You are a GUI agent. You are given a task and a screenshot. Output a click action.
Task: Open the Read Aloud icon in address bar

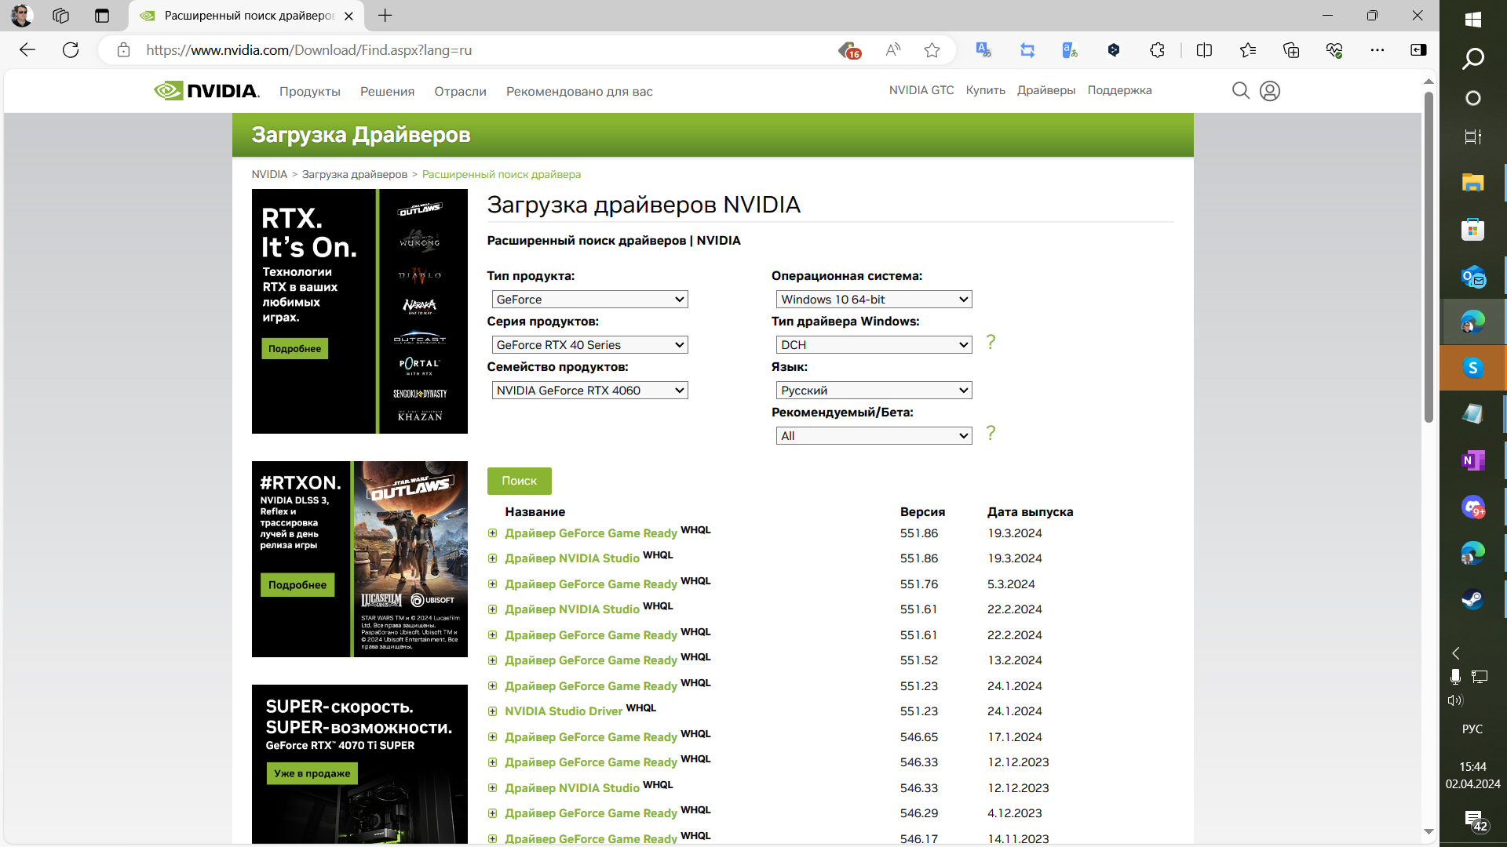coord(892,50)
